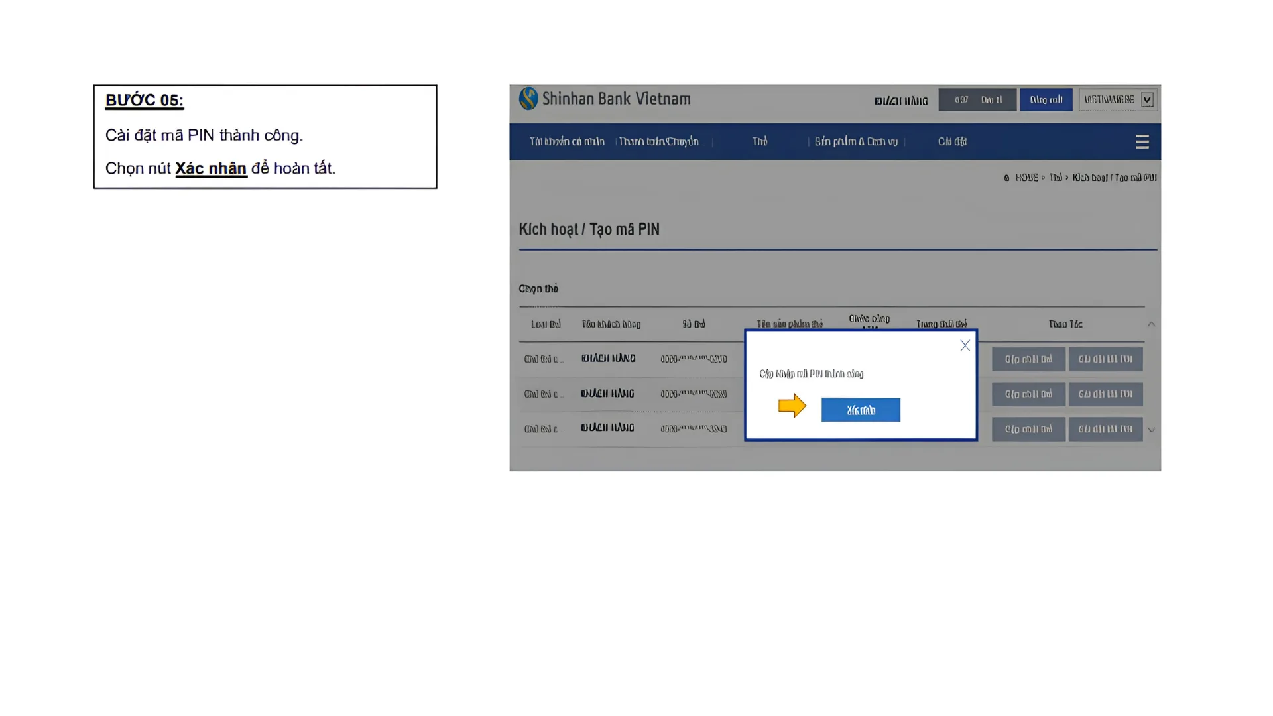
Task: Open the hamburger menu in the blue navigation bar
Action: click(1142, 141)
